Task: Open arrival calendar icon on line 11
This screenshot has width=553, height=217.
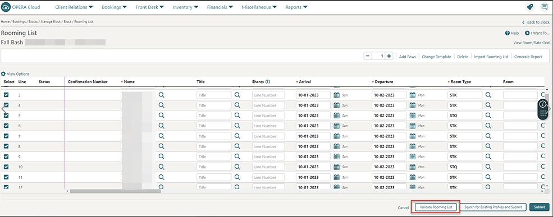Action: tap(336, 177)
